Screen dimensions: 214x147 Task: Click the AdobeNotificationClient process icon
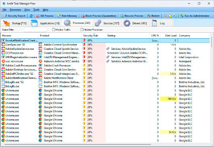3,78
